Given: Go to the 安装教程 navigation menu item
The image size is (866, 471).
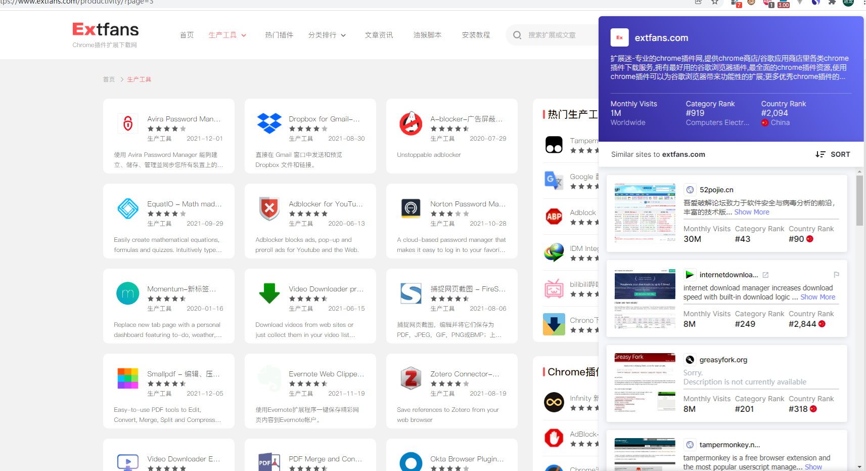Looking at the screenshot, I should click(476, 35).
